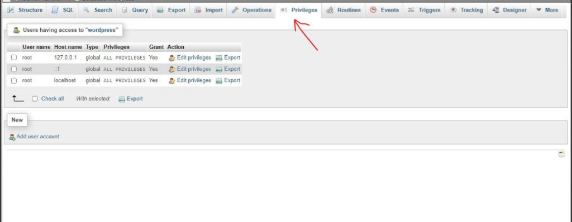Click the console toggle icon at right
Image resolution: width=572 pixels, height=222 pixels.
561,154
